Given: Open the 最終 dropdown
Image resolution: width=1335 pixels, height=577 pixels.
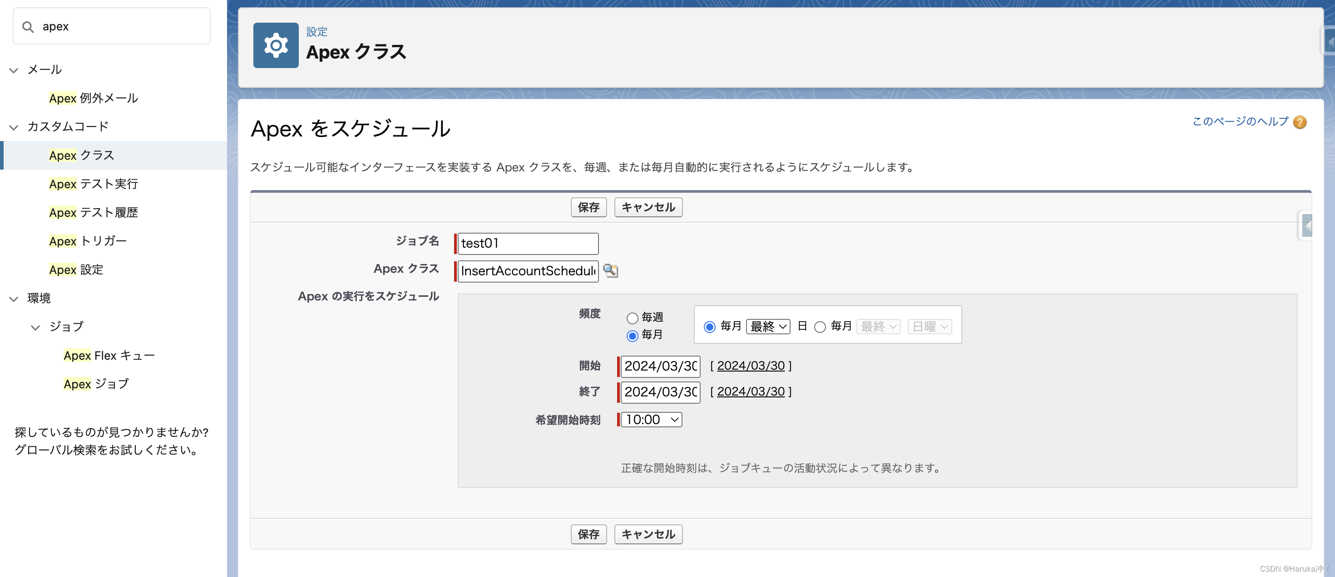Looking at the screenshot, I should 767,326.
